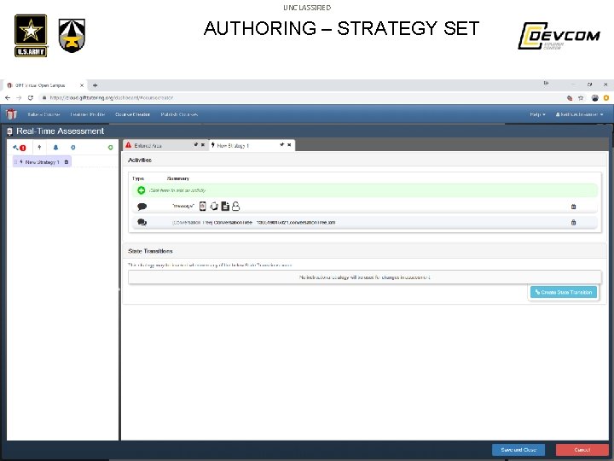Image resolution: width=614 pixels, height=461 pixels.
Task: Open the places of interest pin icon
Action: [x=72, y=148]
